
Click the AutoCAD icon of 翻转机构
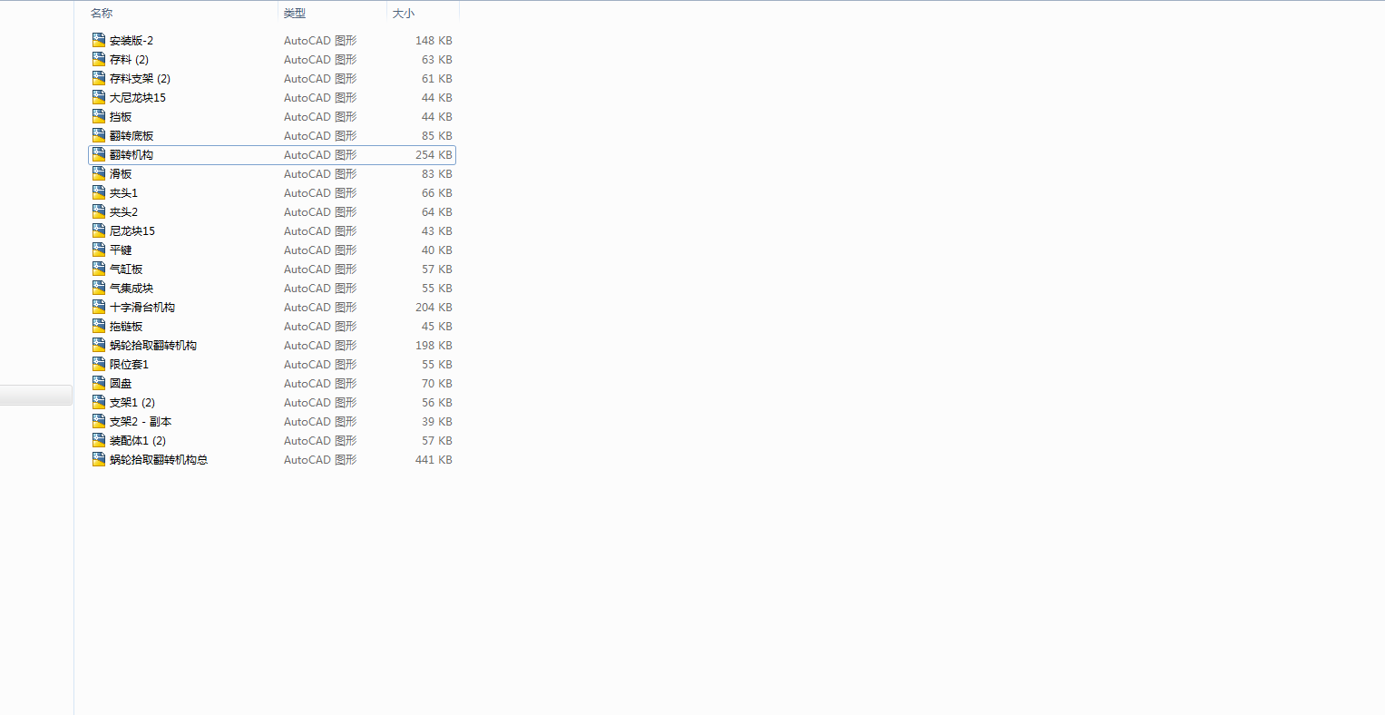(99, 154)
